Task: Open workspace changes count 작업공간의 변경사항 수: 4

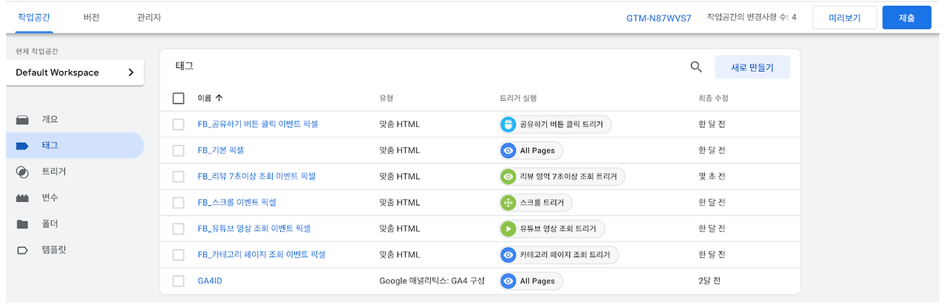Action: [x=752, y=17]
